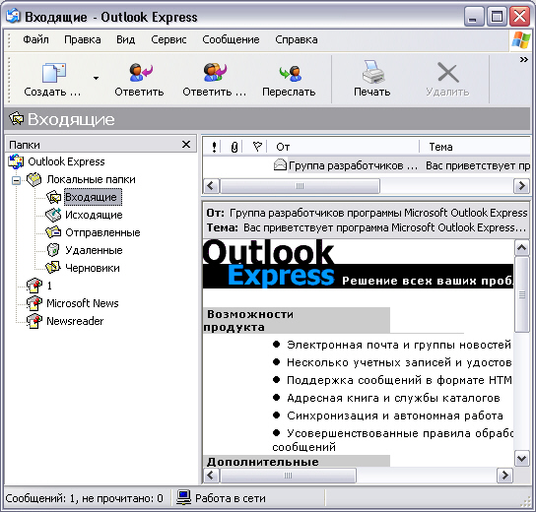
Task: Sort messages by Тема column header
Action: pyautogui.click(x=476, y=147)
